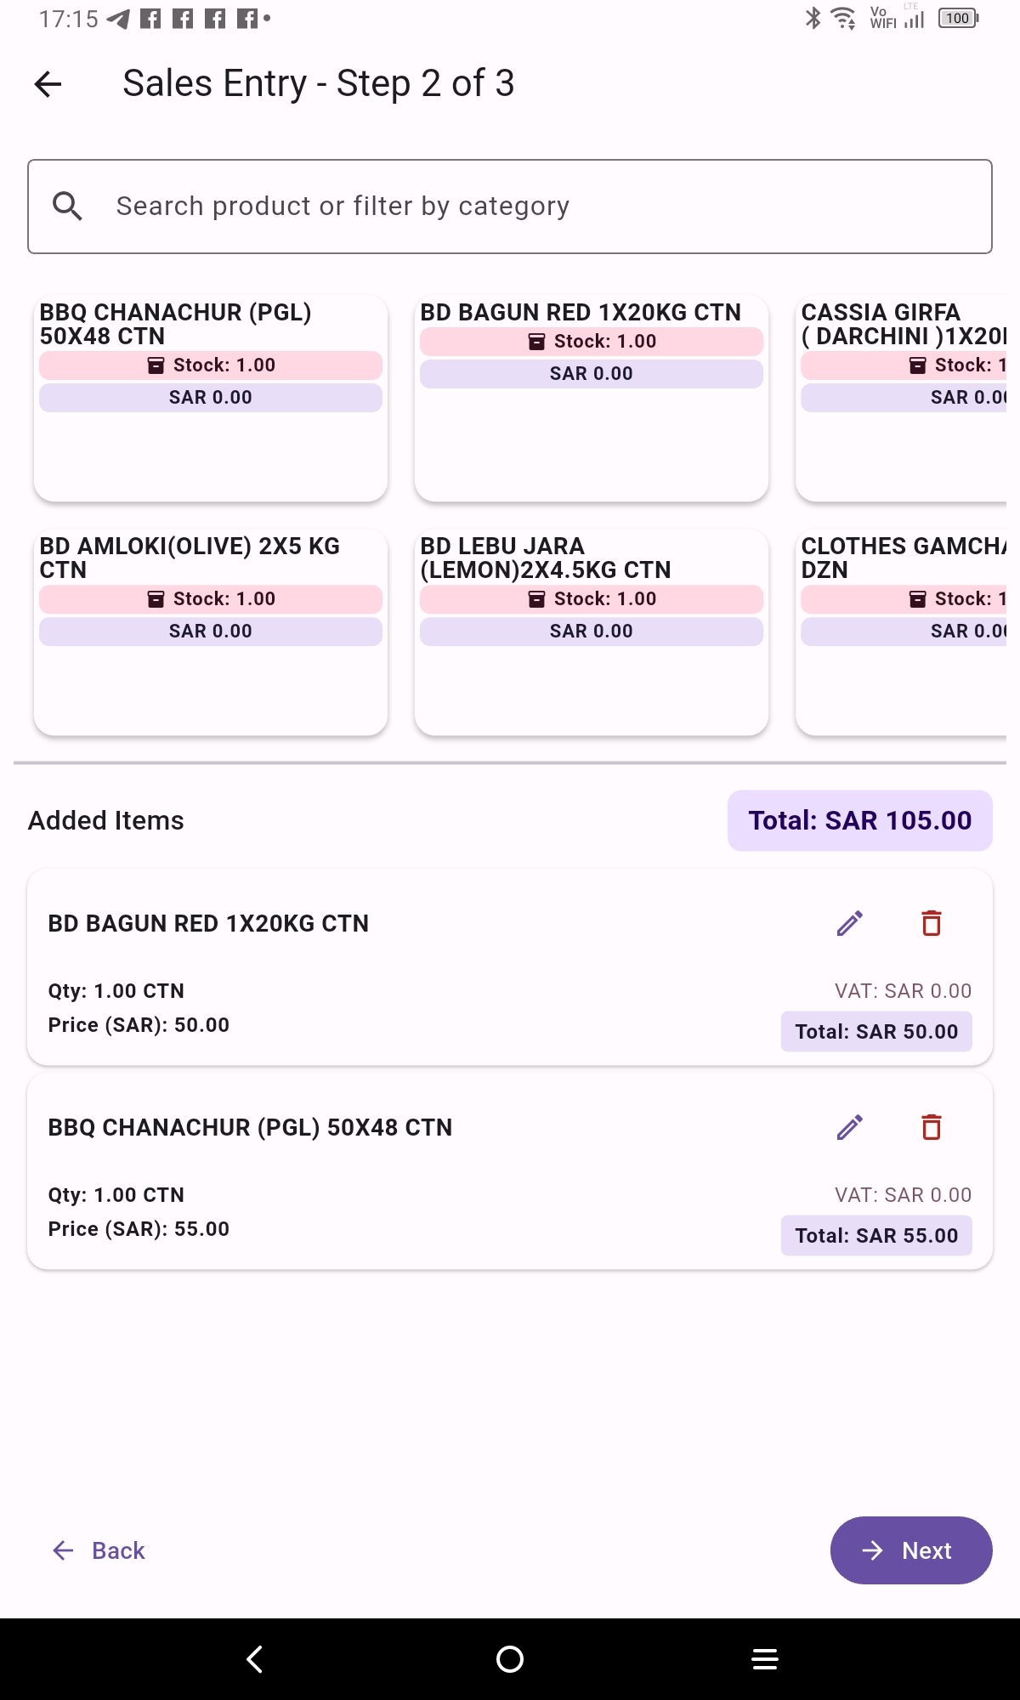The width and height of the screenshot is (1020, 1700).
Task: Delete the BD BAGUN RED added item
Action: tap(932, 923)
